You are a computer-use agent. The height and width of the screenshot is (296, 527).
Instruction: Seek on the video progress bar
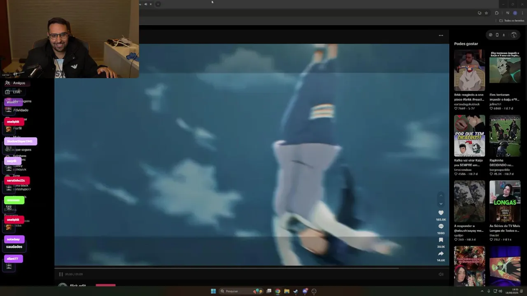click(252, 268)
